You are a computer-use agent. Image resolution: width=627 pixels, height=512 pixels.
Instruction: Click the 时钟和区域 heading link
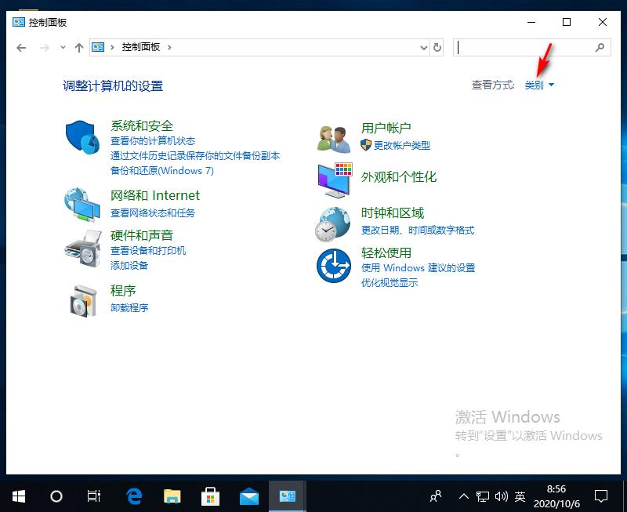(392, 212)
